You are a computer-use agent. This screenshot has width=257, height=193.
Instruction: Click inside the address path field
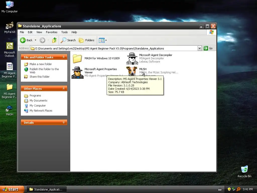[x=114, y=49]
